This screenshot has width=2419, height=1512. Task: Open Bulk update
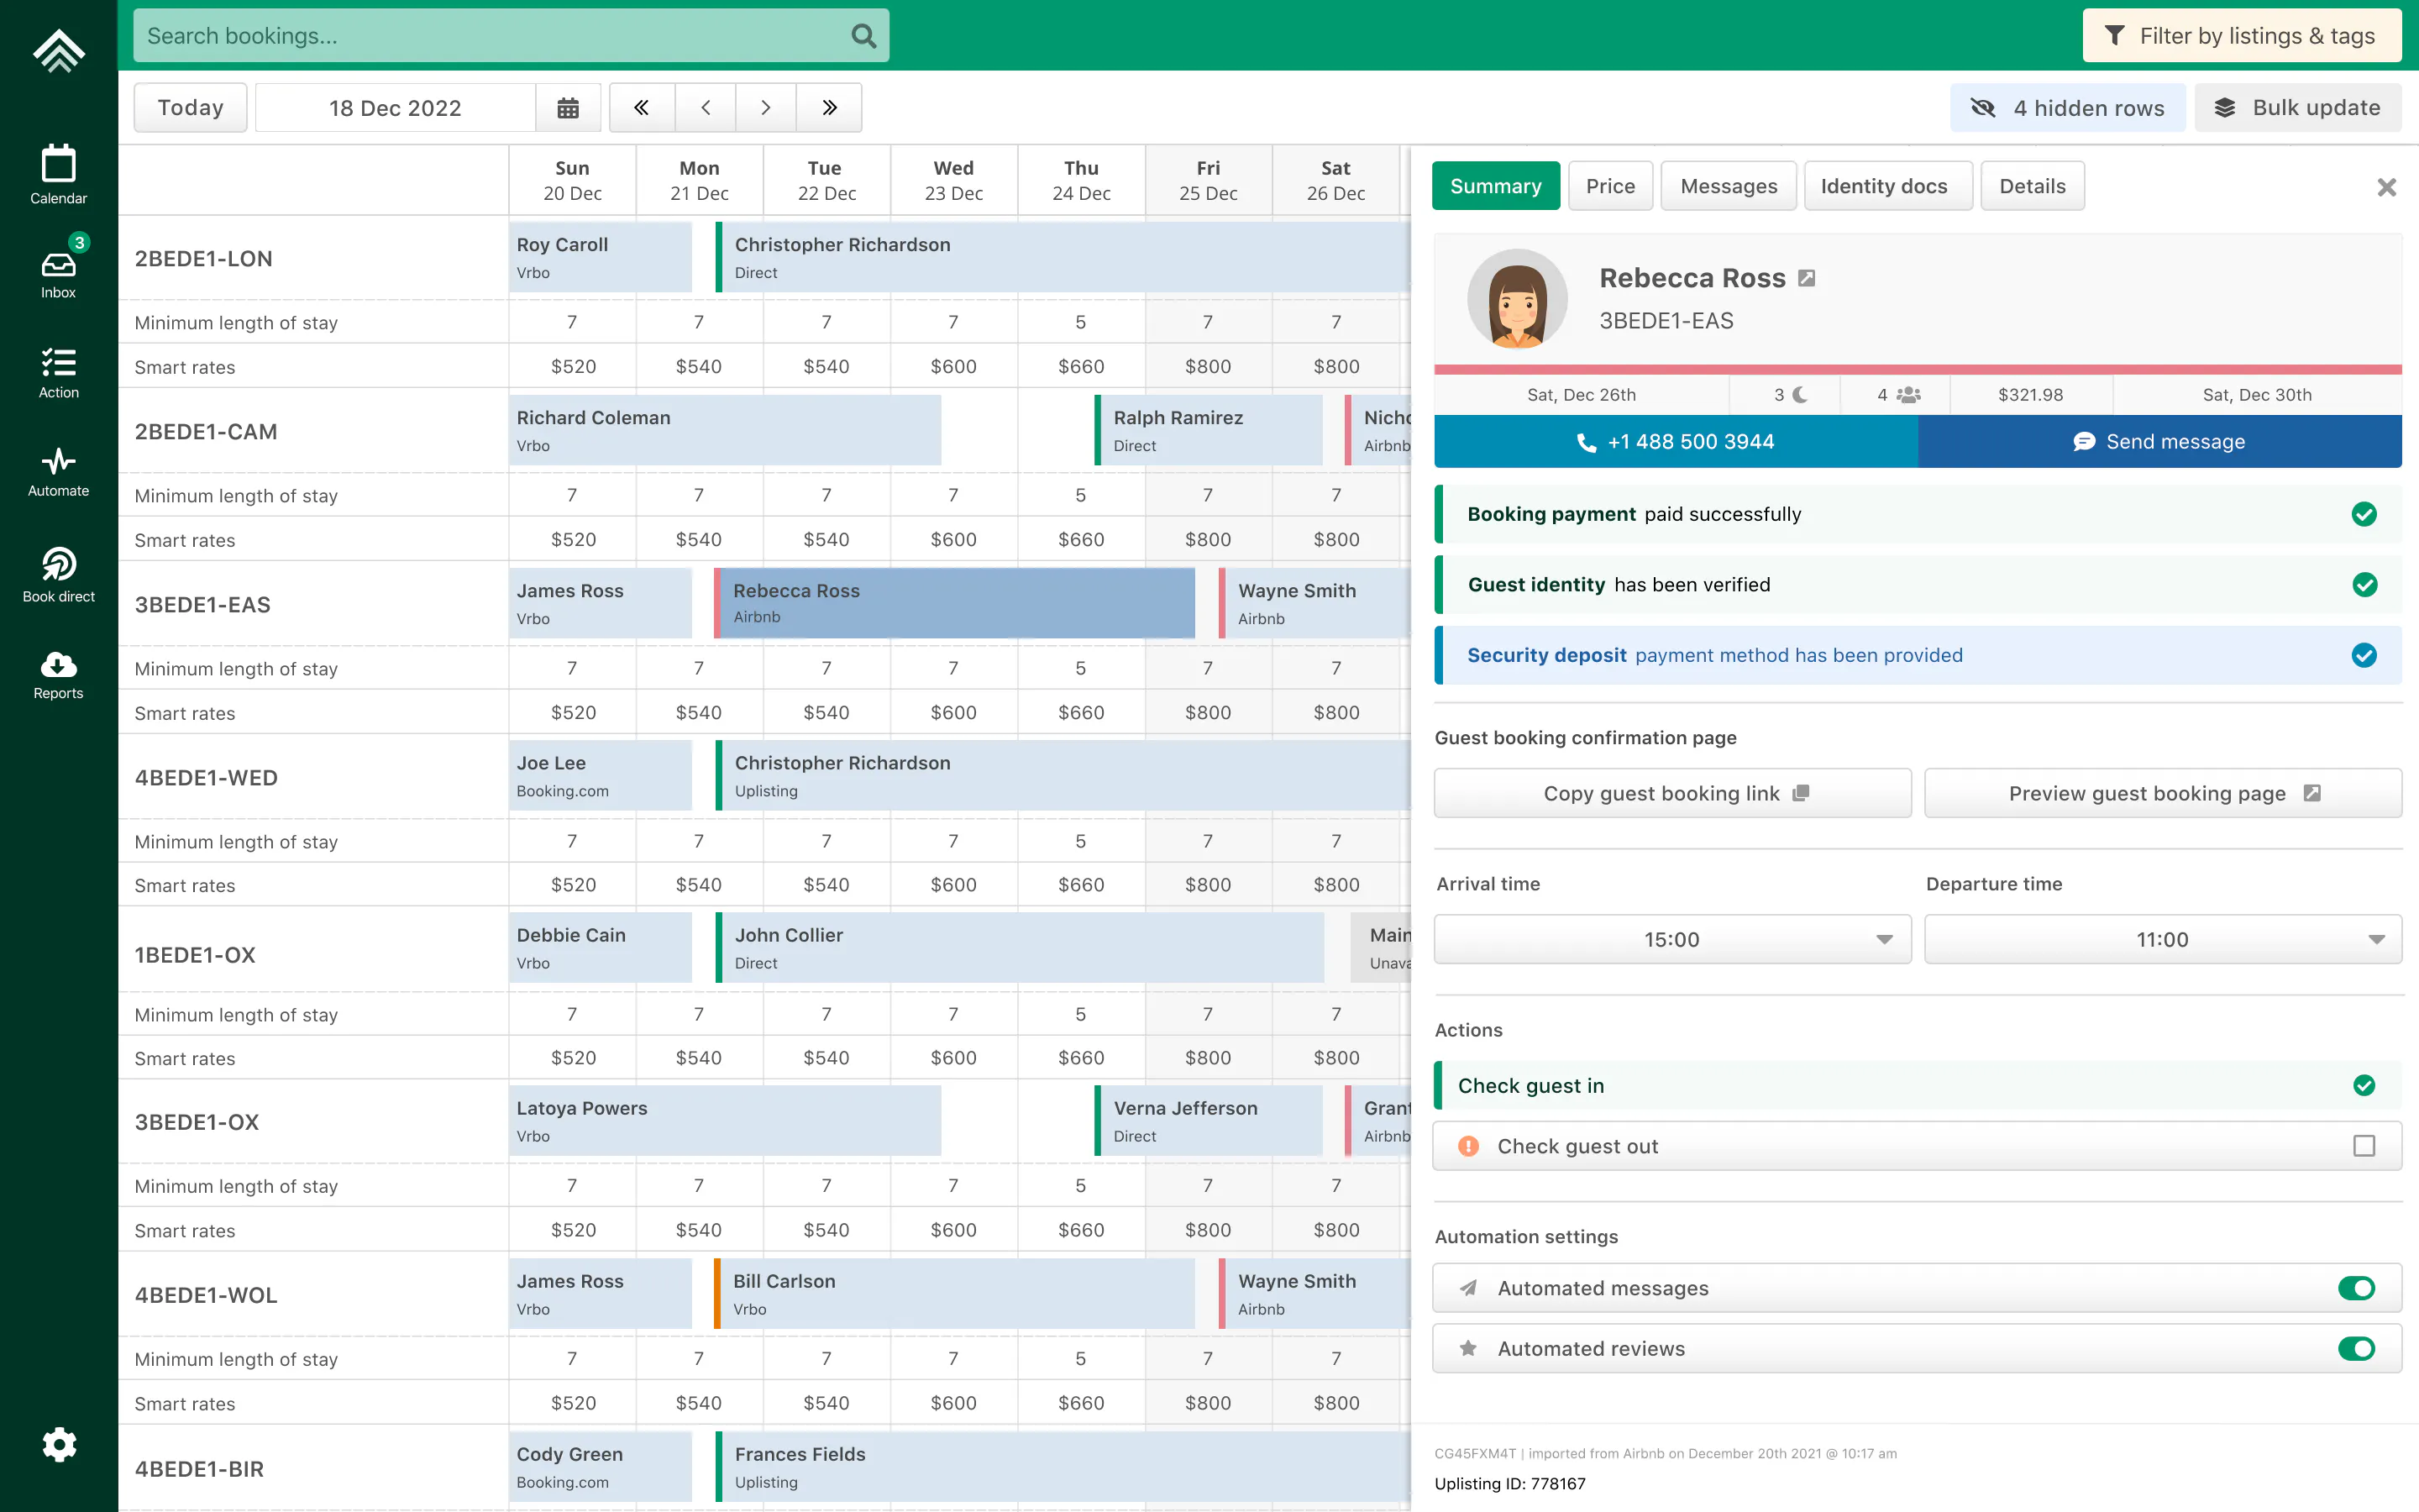[2297, 108]
